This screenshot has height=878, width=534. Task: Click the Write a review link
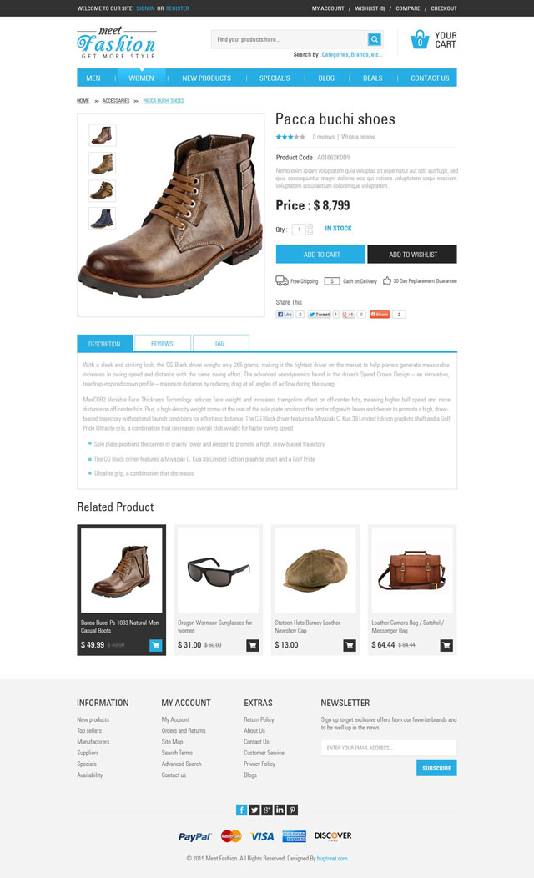tap(358, 137)
